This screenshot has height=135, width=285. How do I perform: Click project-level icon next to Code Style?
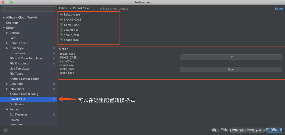54,48
